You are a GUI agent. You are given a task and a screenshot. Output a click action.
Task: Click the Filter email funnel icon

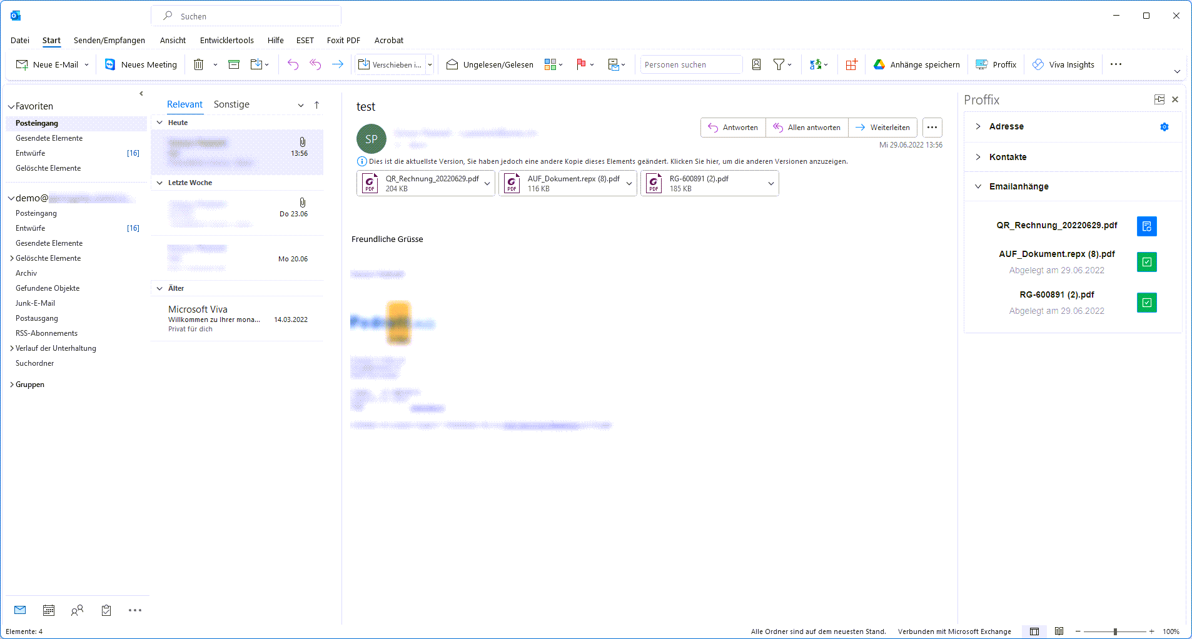pyautogui.click(x=779, y=64)
